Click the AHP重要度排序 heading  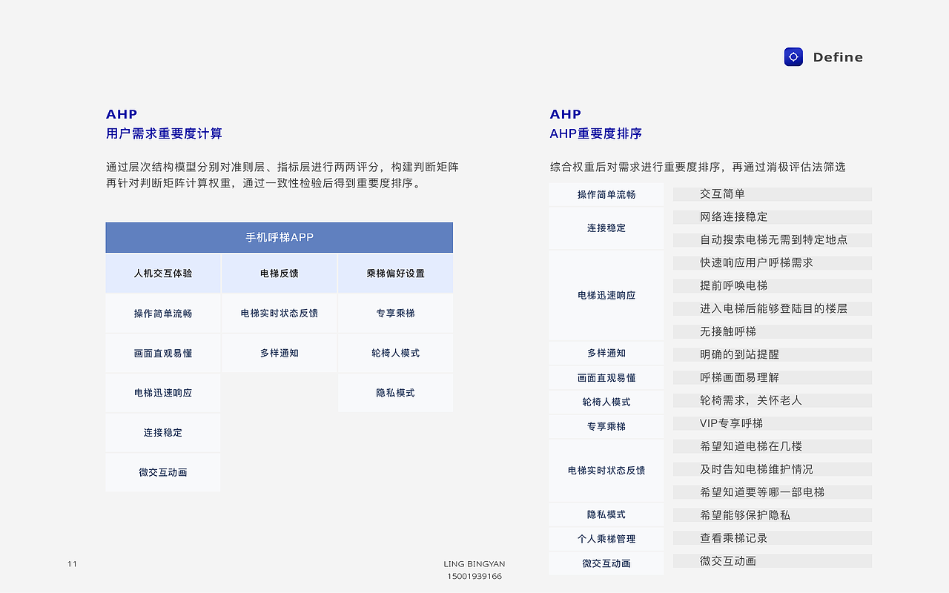pos(595,133)
